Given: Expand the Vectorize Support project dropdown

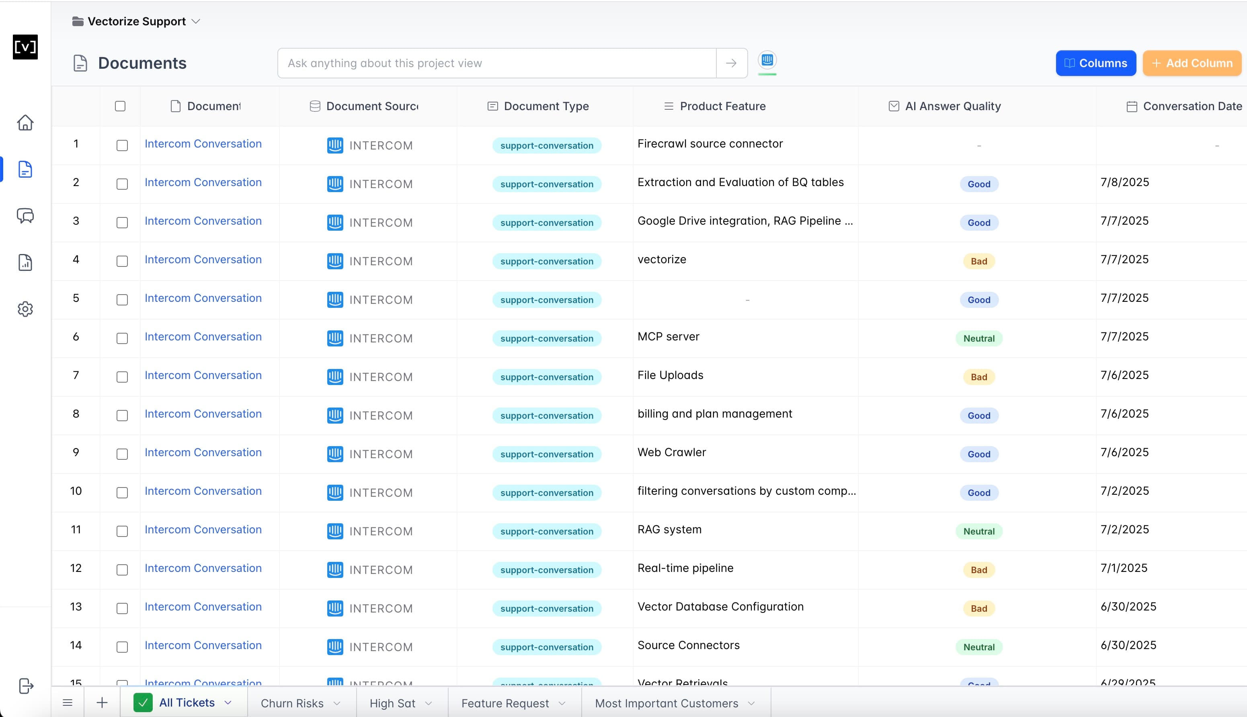Looking at the screenshot, I should [x=195, y=22].
